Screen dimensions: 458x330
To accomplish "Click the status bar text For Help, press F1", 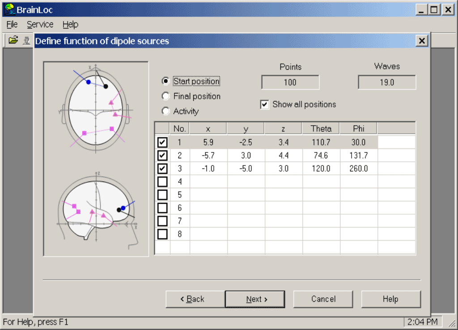I will tap(36, 322).
